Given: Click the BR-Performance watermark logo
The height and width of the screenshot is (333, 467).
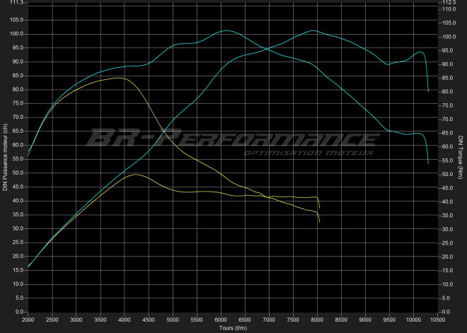Looking at the screenshot, I should [x=232, y=139].
